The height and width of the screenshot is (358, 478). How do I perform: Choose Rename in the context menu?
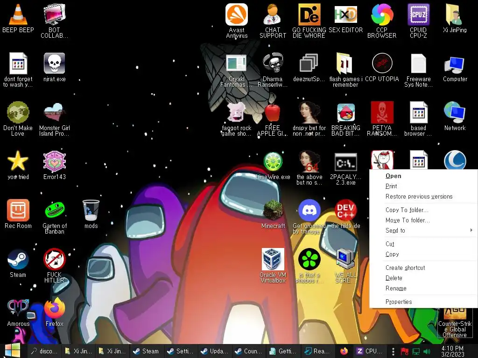coord(424,289)
